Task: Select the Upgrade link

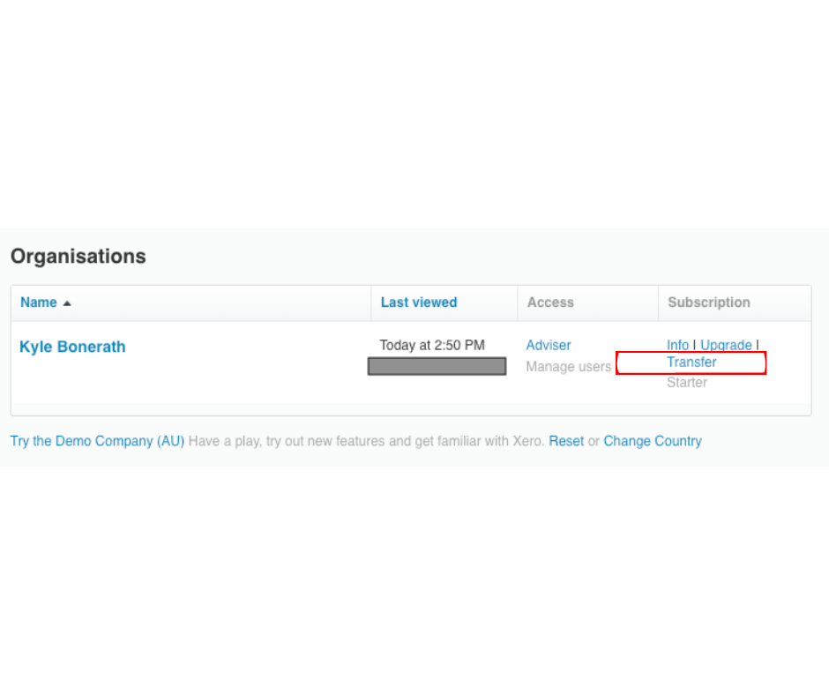Action: click(x=726, y=345)
